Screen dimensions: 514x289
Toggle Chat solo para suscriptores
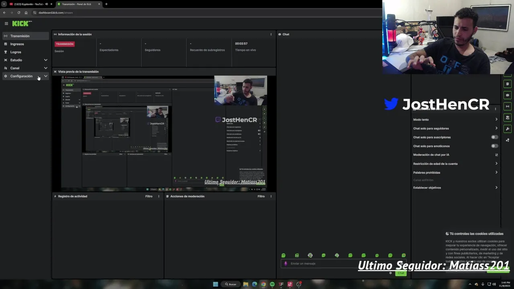[495, 137]
